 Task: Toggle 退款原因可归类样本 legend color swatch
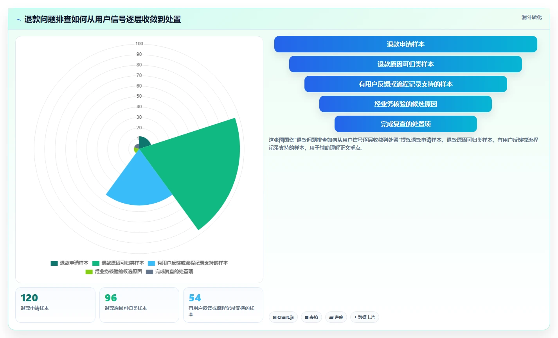coord(96,263)
